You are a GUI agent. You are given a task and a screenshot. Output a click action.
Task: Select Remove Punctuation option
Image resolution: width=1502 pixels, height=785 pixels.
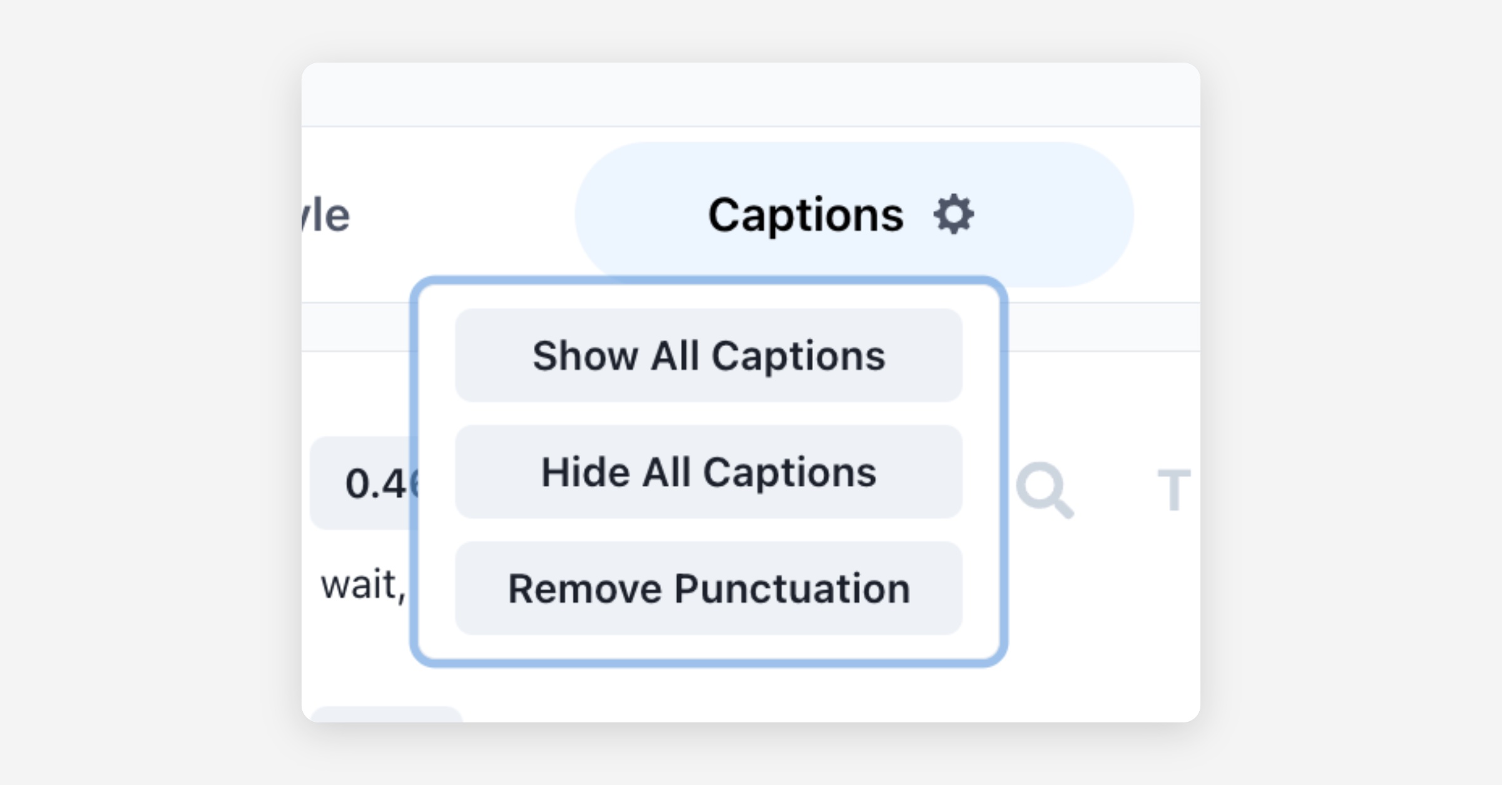pos(708,588)
